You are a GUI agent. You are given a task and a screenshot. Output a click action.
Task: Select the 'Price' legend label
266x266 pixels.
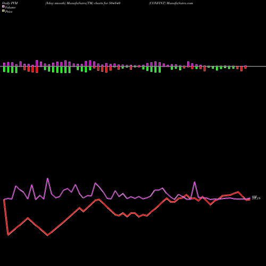coord(9,12)
